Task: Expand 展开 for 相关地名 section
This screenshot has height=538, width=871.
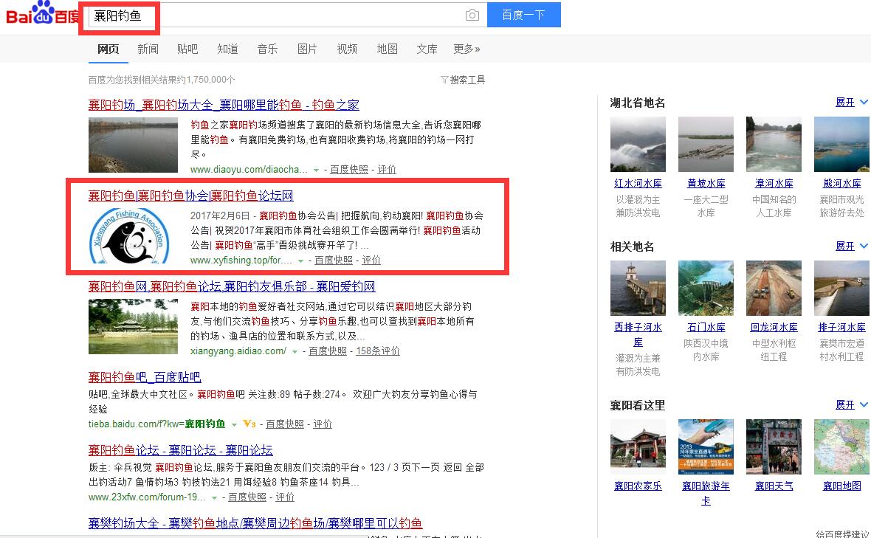Action: pos(852,246)
